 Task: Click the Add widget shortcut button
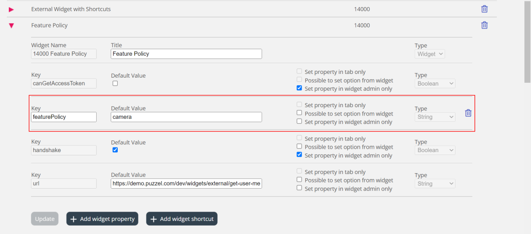[182, 219]
